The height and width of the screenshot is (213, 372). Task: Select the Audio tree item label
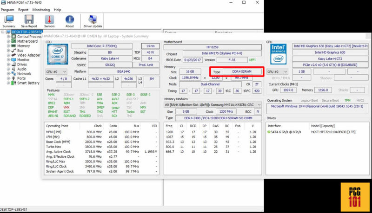click(x=21, y=69)
